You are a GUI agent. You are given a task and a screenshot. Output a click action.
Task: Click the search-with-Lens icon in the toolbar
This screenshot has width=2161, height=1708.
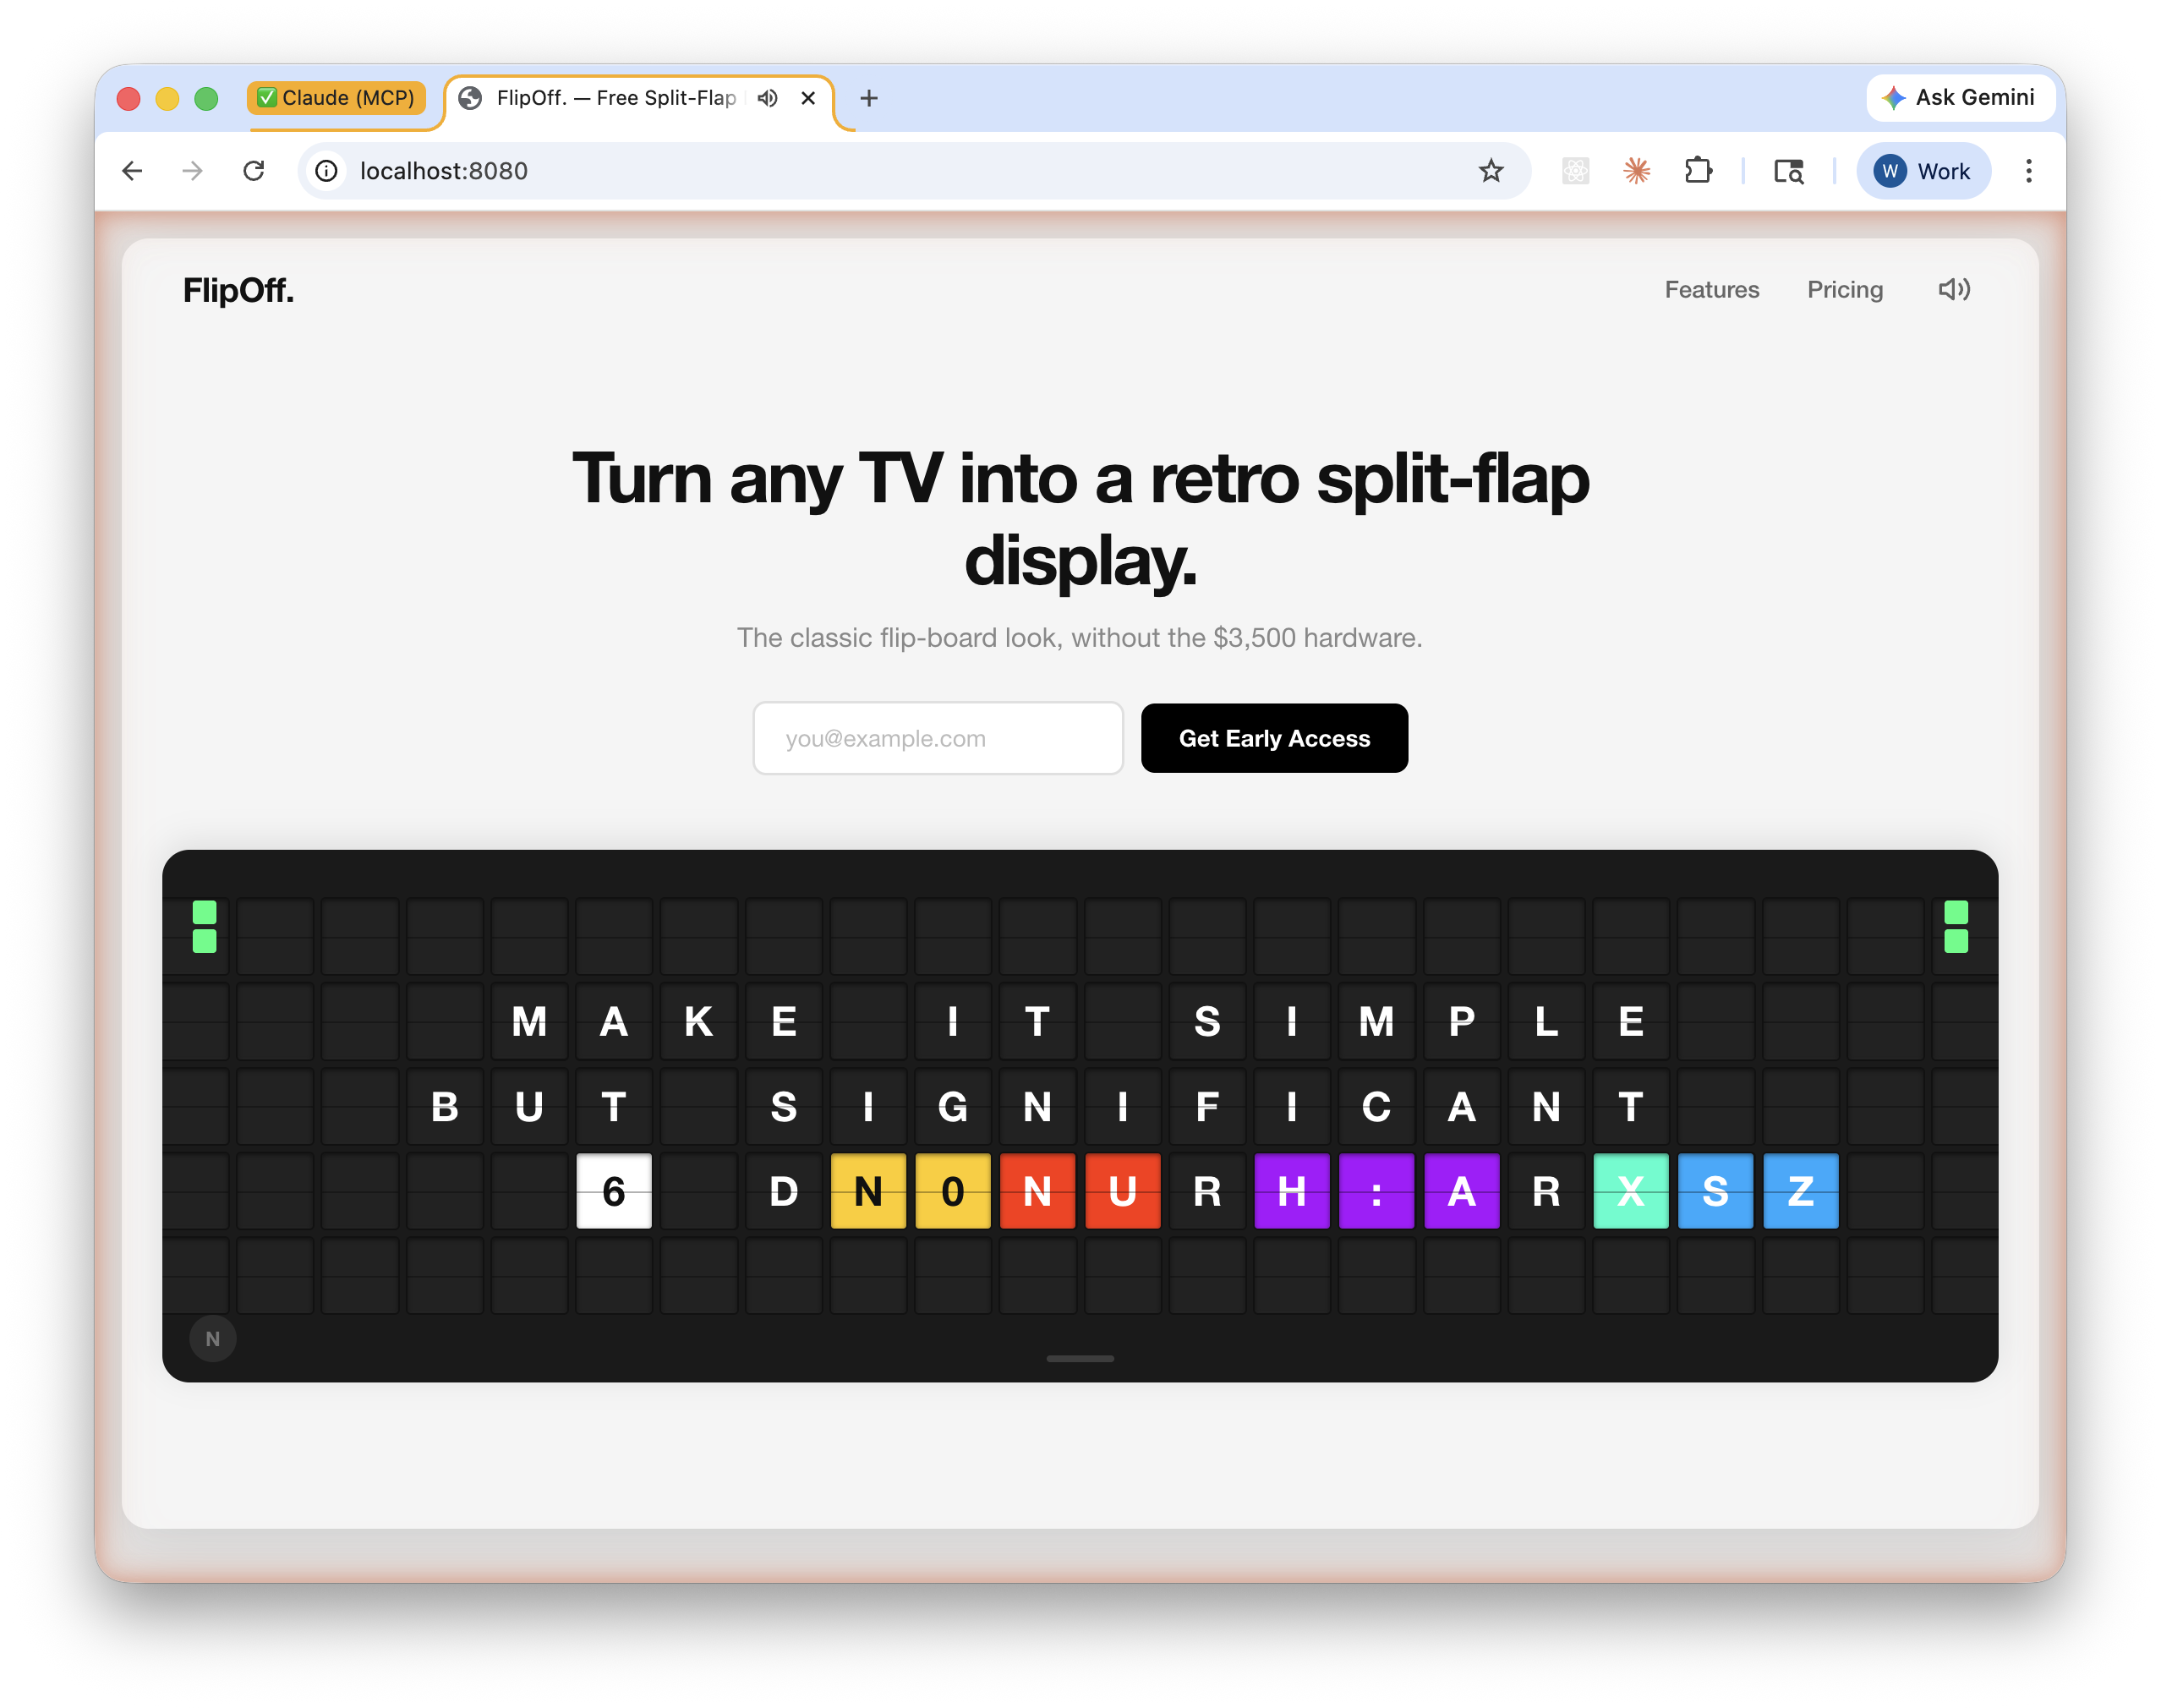pos(1788,171)
